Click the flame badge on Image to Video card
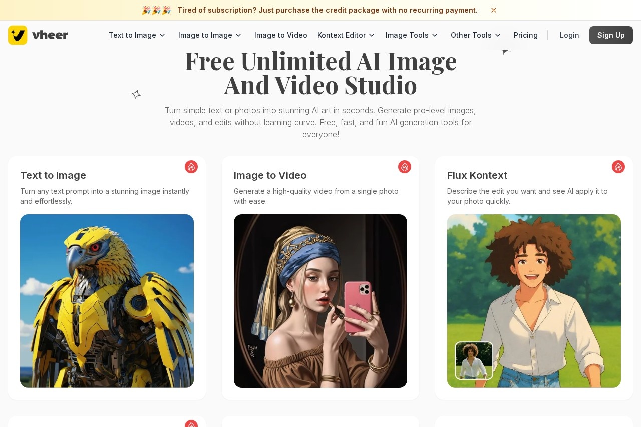 (x=405, y=167)
